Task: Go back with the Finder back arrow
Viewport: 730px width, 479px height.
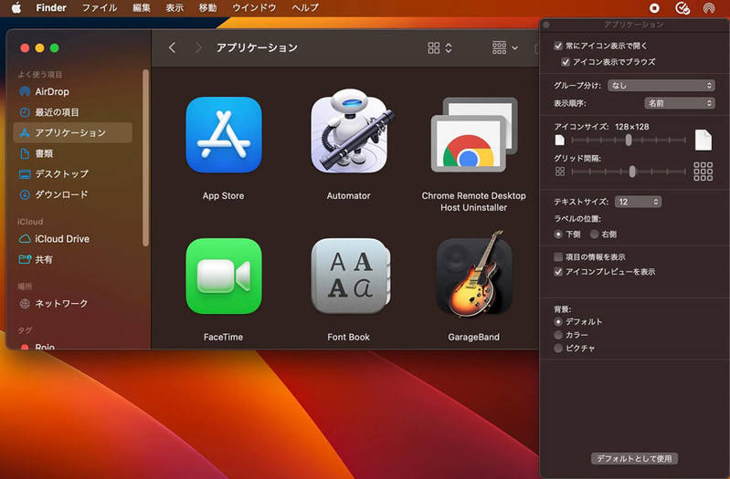Action: coord(173,47)
